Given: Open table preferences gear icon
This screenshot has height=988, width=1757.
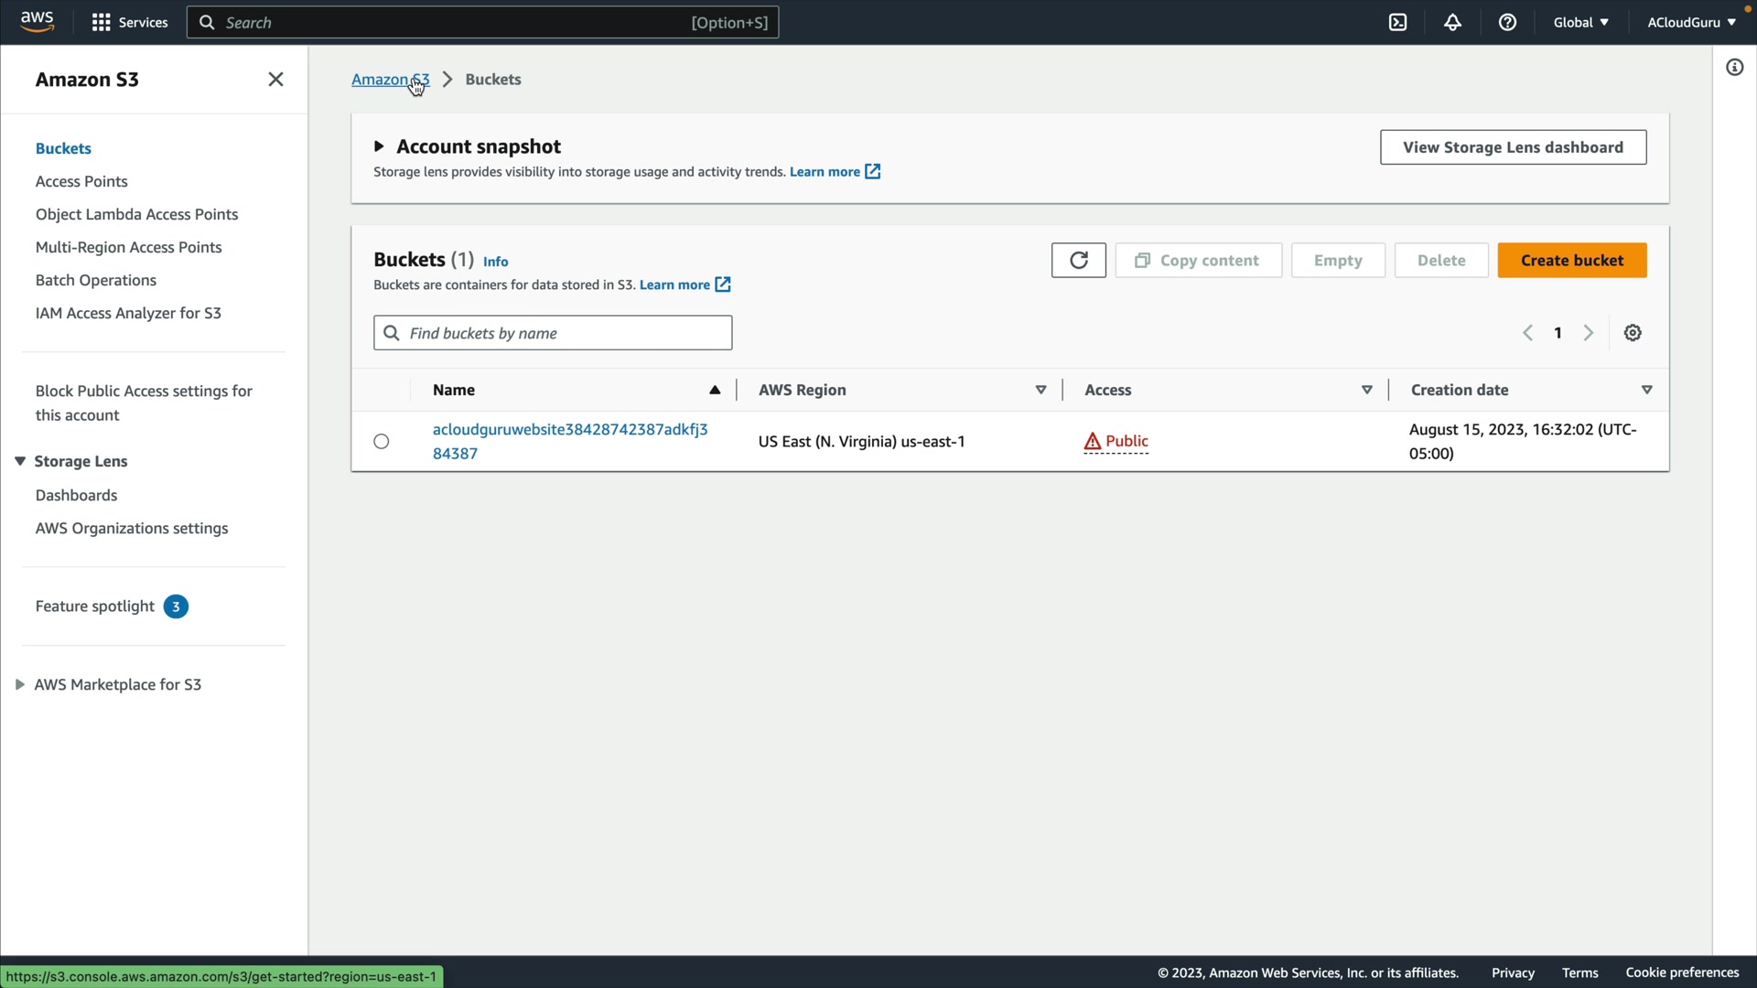Looking at the screenshot, I should tap(1633, 333).
